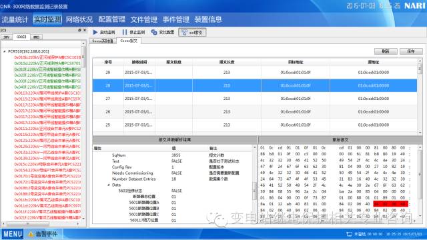This screenshot has height=240, width=427.
Task: Click the 保存 save button
Action: (x=411, y=51)
